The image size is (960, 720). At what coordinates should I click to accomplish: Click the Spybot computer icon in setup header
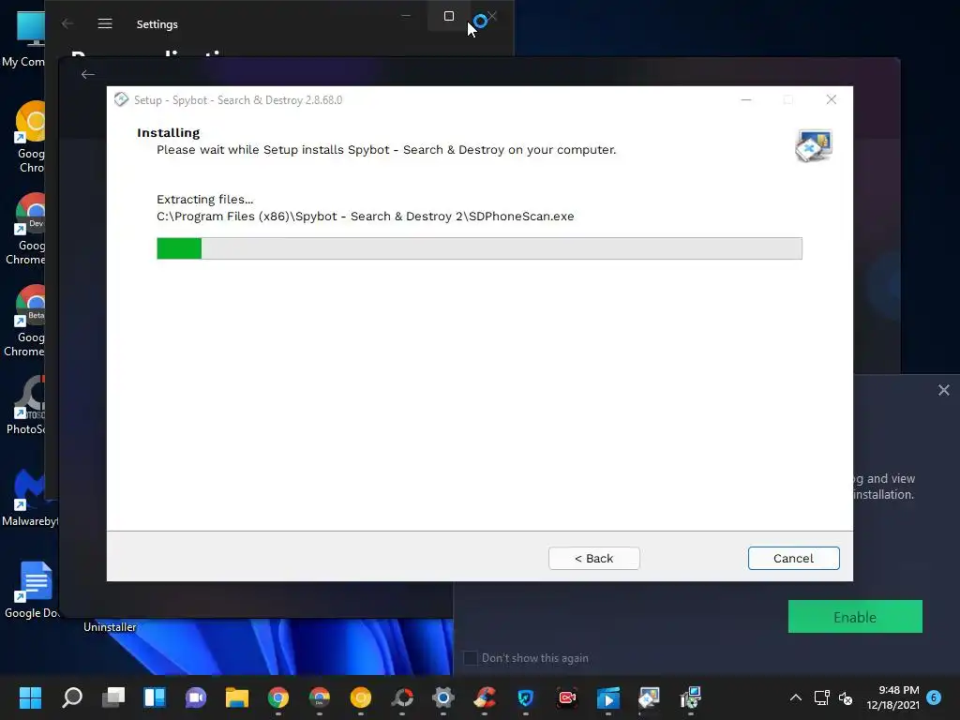click(x=814, y=145)
